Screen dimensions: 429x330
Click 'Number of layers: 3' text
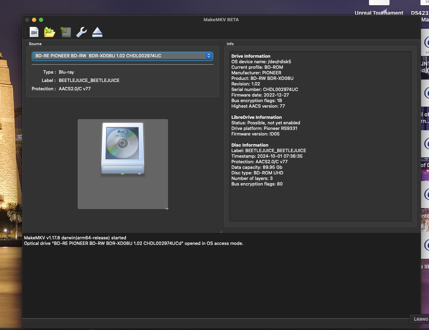click(x=252, y=178)
